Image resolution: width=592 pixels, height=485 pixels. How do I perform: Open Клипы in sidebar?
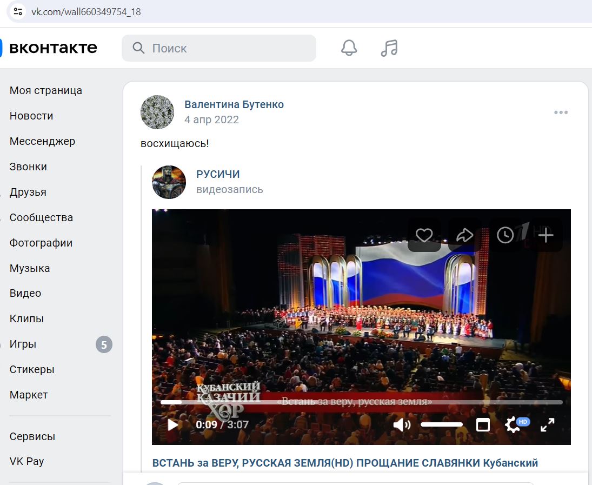pyautogui.click(x=26, y=318)
